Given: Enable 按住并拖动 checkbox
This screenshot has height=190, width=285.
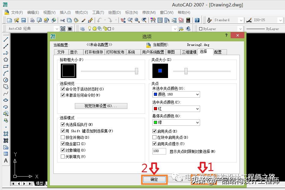Looking at the screenshot, I should pyautogui.click(x=63, y=137).
